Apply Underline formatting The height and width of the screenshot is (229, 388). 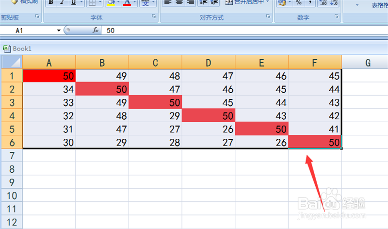pos(73,3)
